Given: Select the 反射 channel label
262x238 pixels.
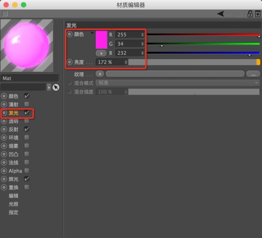Looking at the screenshot, I should coord(14,129).
